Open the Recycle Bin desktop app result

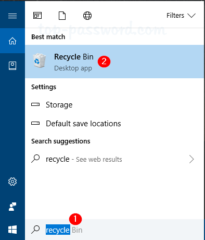[x=114, y=62]
